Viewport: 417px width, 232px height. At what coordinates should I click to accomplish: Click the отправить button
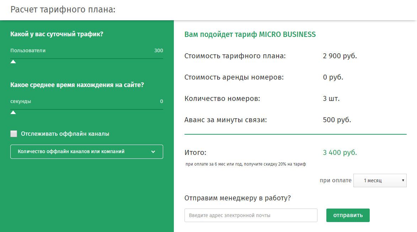click(348, 215)
